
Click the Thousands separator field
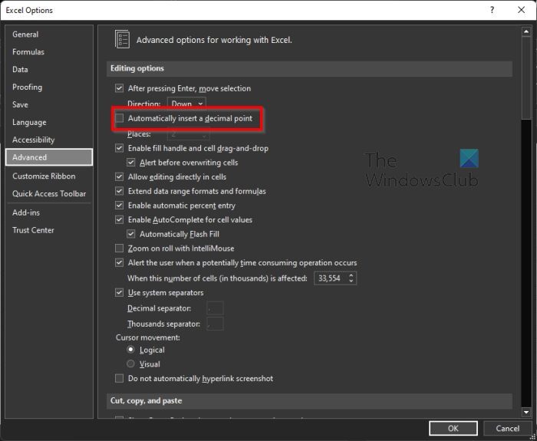pos(215,324)
